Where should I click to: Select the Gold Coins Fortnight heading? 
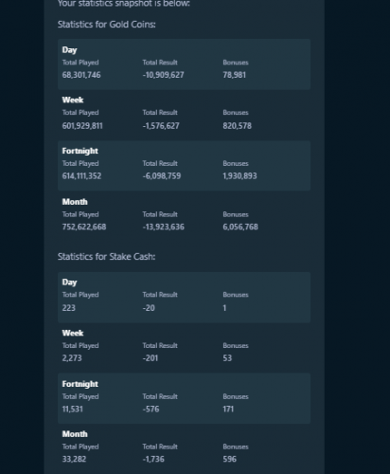[x=80, y=151]
